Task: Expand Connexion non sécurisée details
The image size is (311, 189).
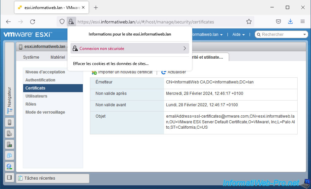Action: pos(129,49)
